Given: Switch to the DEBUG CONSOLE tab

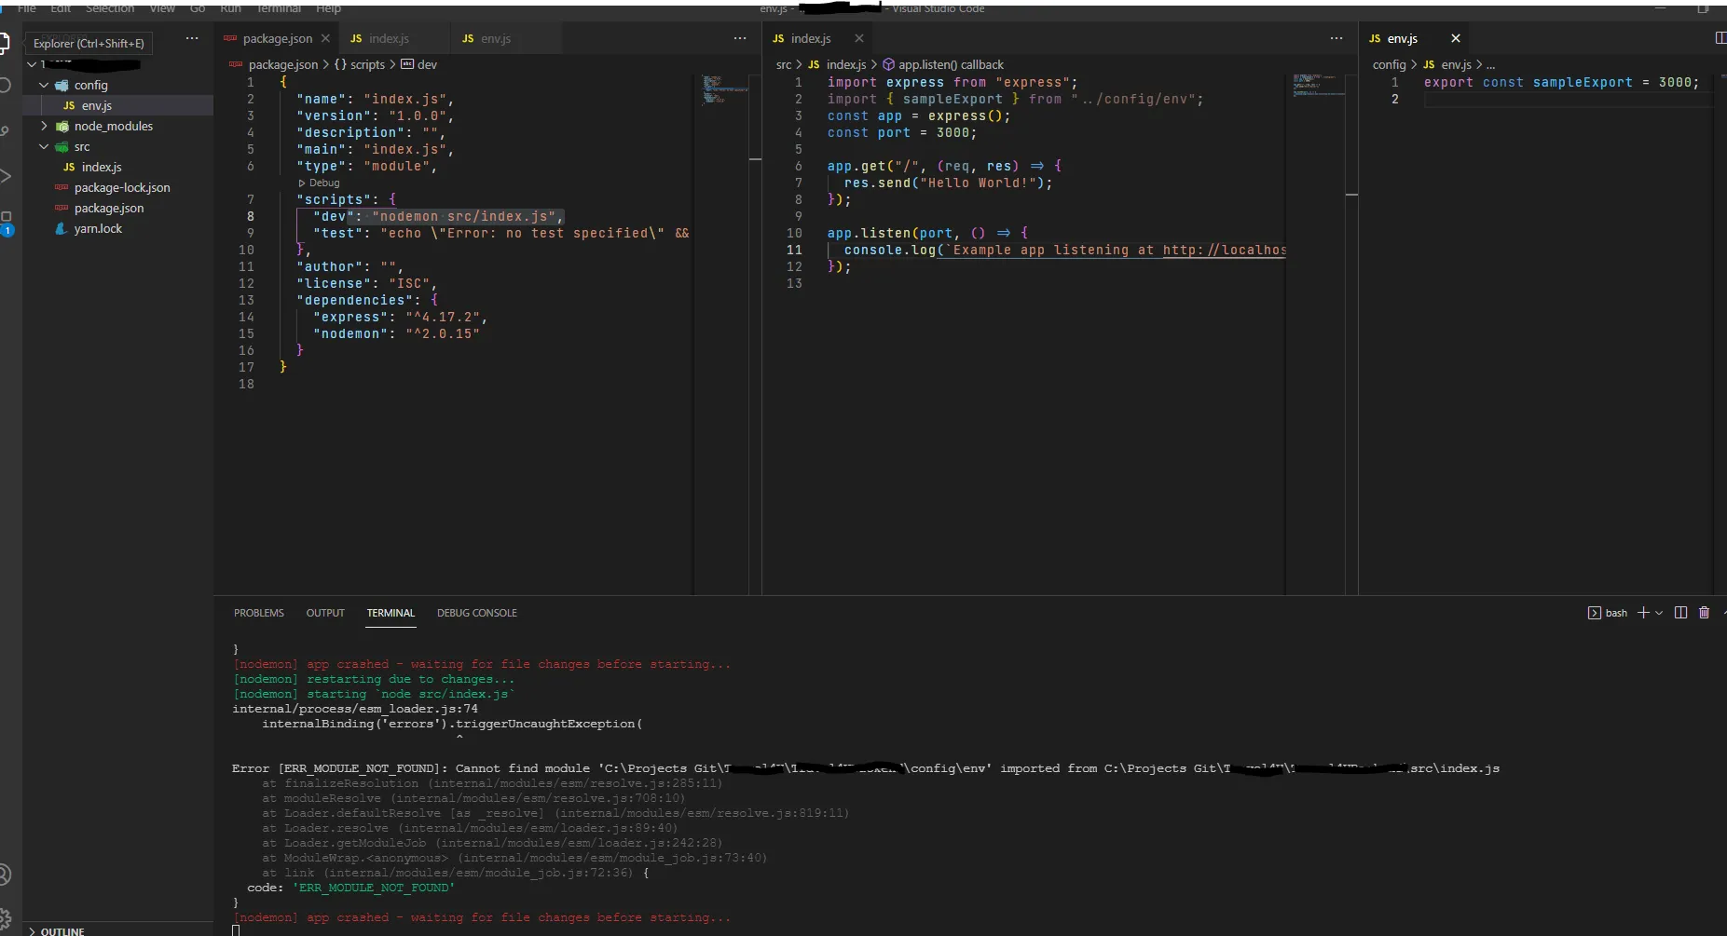Looking at the screenshot, I should pyautogui.click(x=476, y=613).
